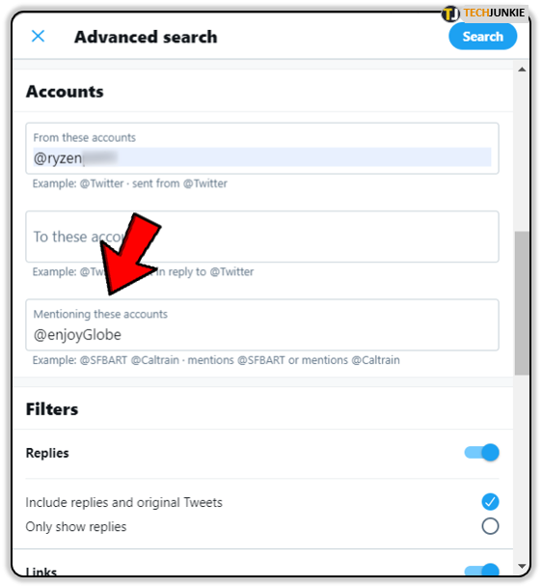The width and height of the screenshot is (542, 588).
Task: Click the scrollbar down arrow
Action: click(x=522, y=566)
